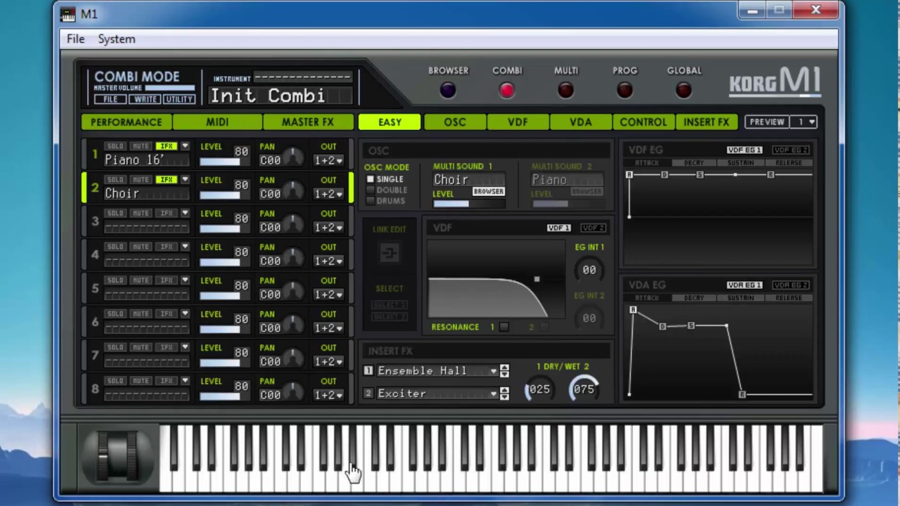
Task: Click the PREVIEW button
Action: [766, 122]
